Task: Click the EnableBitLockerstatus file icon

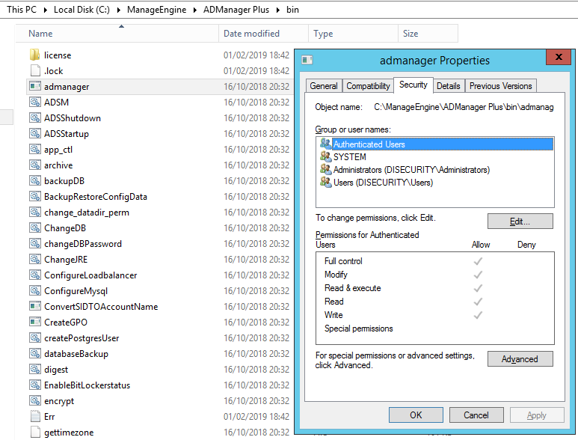Action: (x=35, y=385)
